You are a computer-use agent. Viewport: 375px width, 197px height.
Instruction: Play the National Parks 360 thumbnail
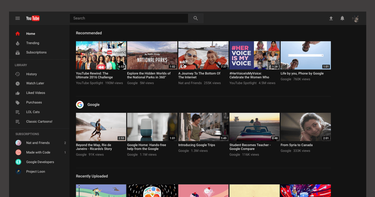click(152, 55)
